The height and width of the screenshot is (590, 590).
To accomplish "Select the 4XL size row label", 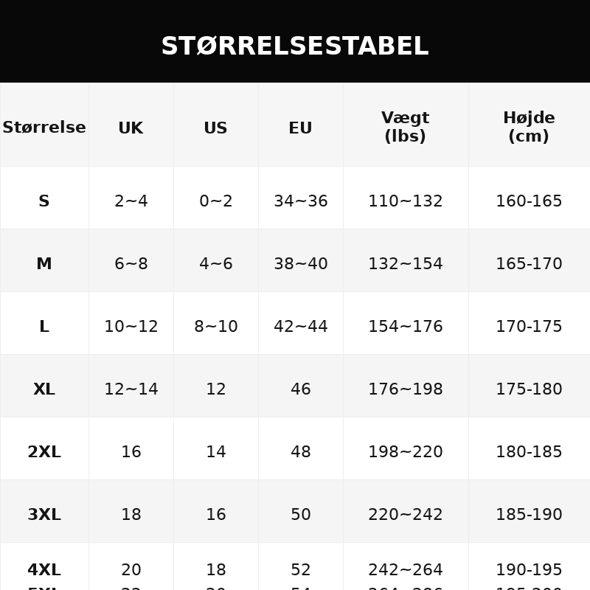I will click(x=44, y=569).
